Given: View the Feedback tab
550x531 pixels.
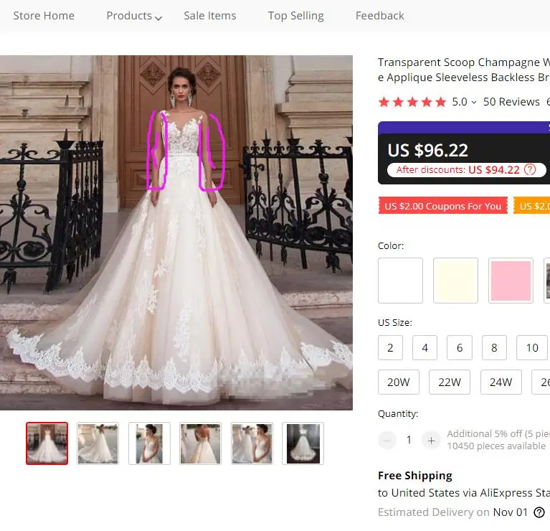Looking at the screenshot, I should click(379, 16).
